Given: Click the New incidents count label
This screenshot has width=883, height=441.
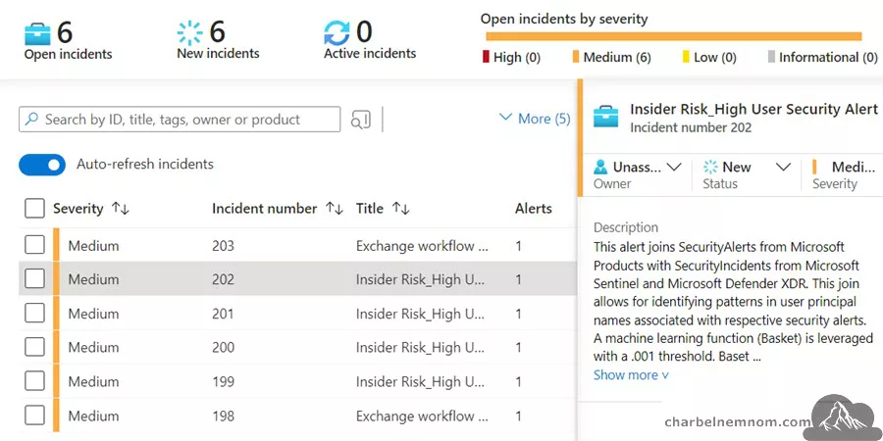Looking at the screenshot, I should (x=218, y=54).
